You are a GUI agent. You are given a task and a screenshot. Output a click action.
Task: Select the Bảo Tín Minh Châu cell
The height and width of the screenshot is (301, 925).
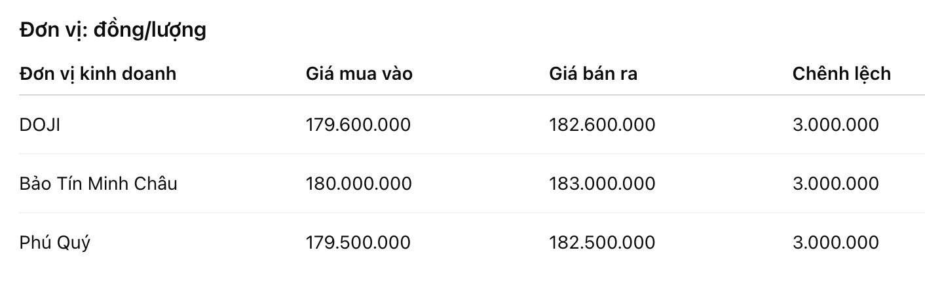coord(98,183)
